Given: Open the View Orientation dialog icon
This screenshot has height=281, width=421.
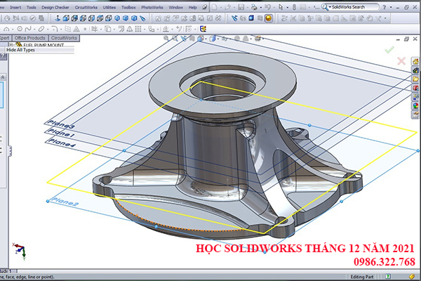Looking at the screenshot, I should tap(142, 18).
